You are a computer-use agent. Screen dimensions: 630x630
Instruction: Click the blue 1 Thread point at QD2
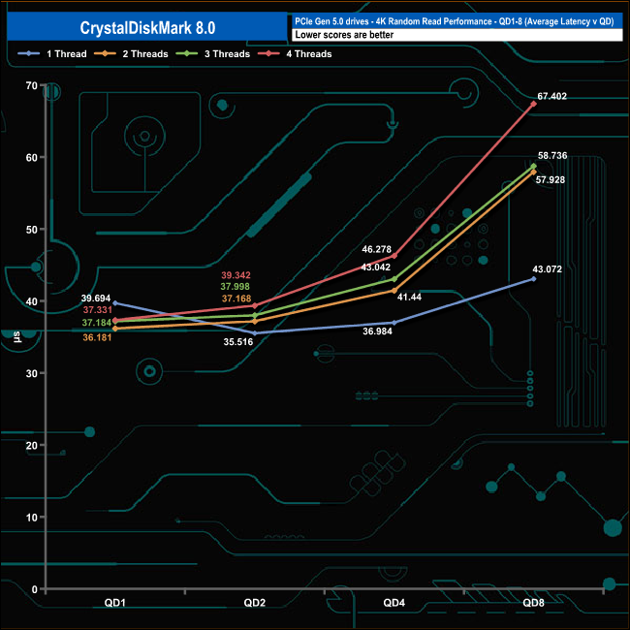(255, 333)
